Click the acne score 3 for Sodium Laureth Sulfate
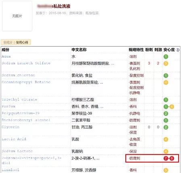The height and width of the screenshot is (173, 181). (x=149, y=63)
